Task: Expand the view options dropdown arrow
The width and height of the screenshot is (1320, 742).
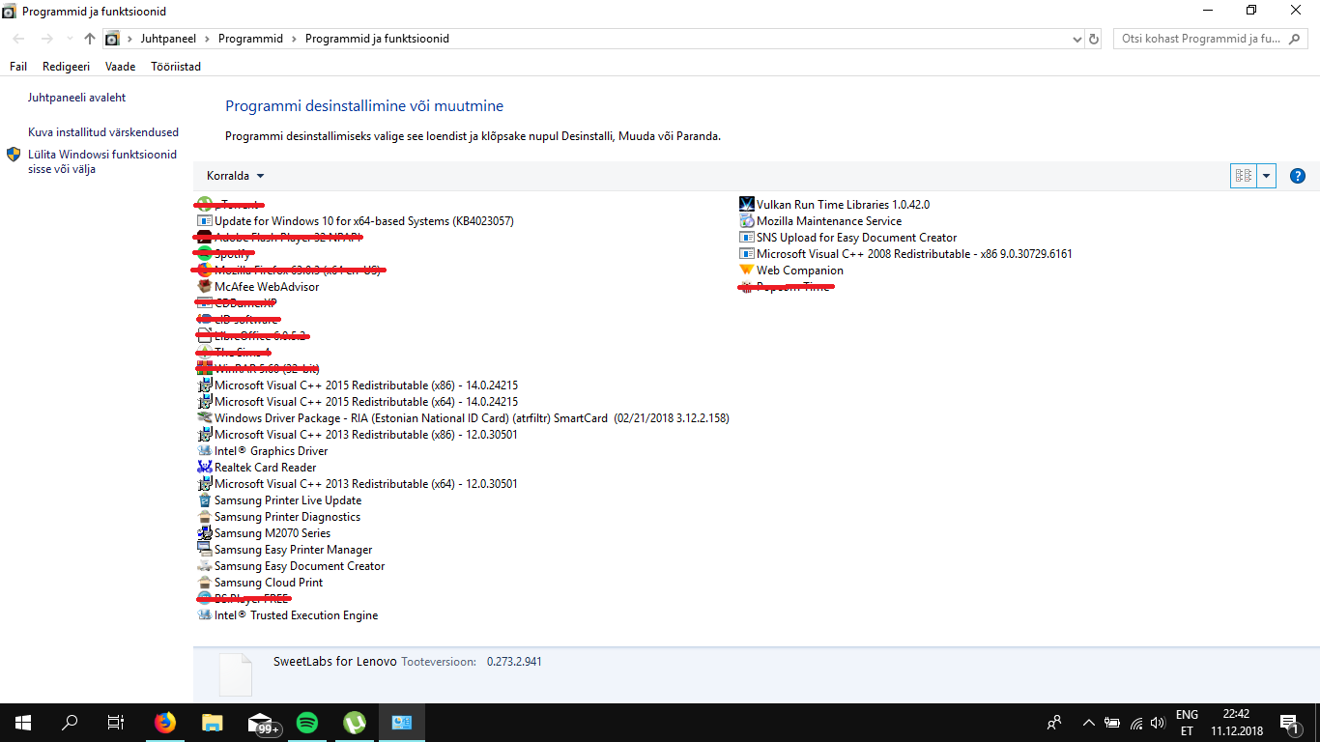Action: pyautogui.click(x=1266, y=176)
